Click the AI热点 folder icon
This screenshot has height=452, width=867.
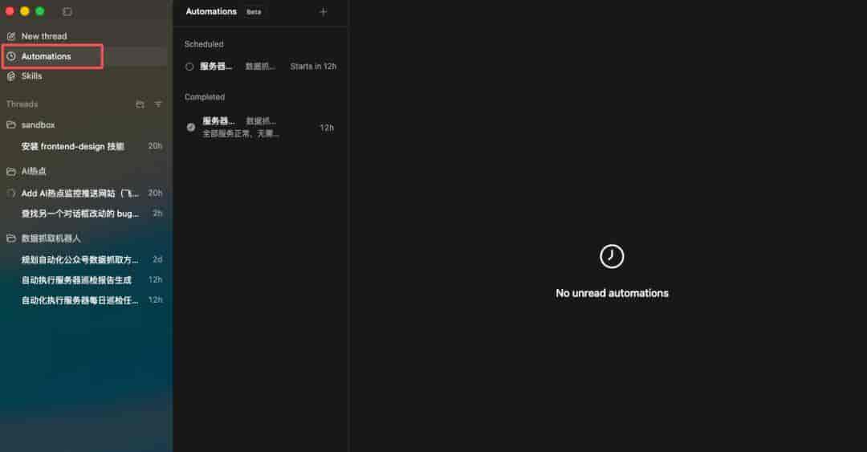click(x=11, y=172)
